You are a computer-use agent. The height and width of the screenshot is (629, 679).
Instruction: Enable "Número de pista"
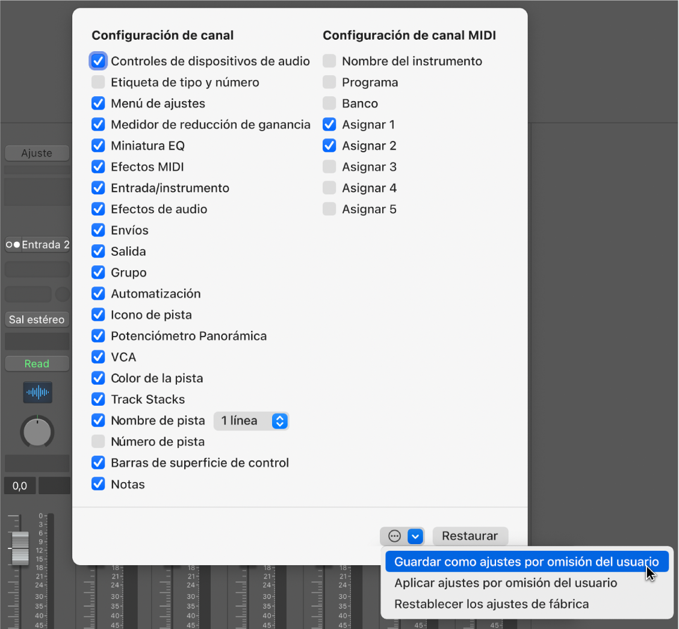pos(98,441)
